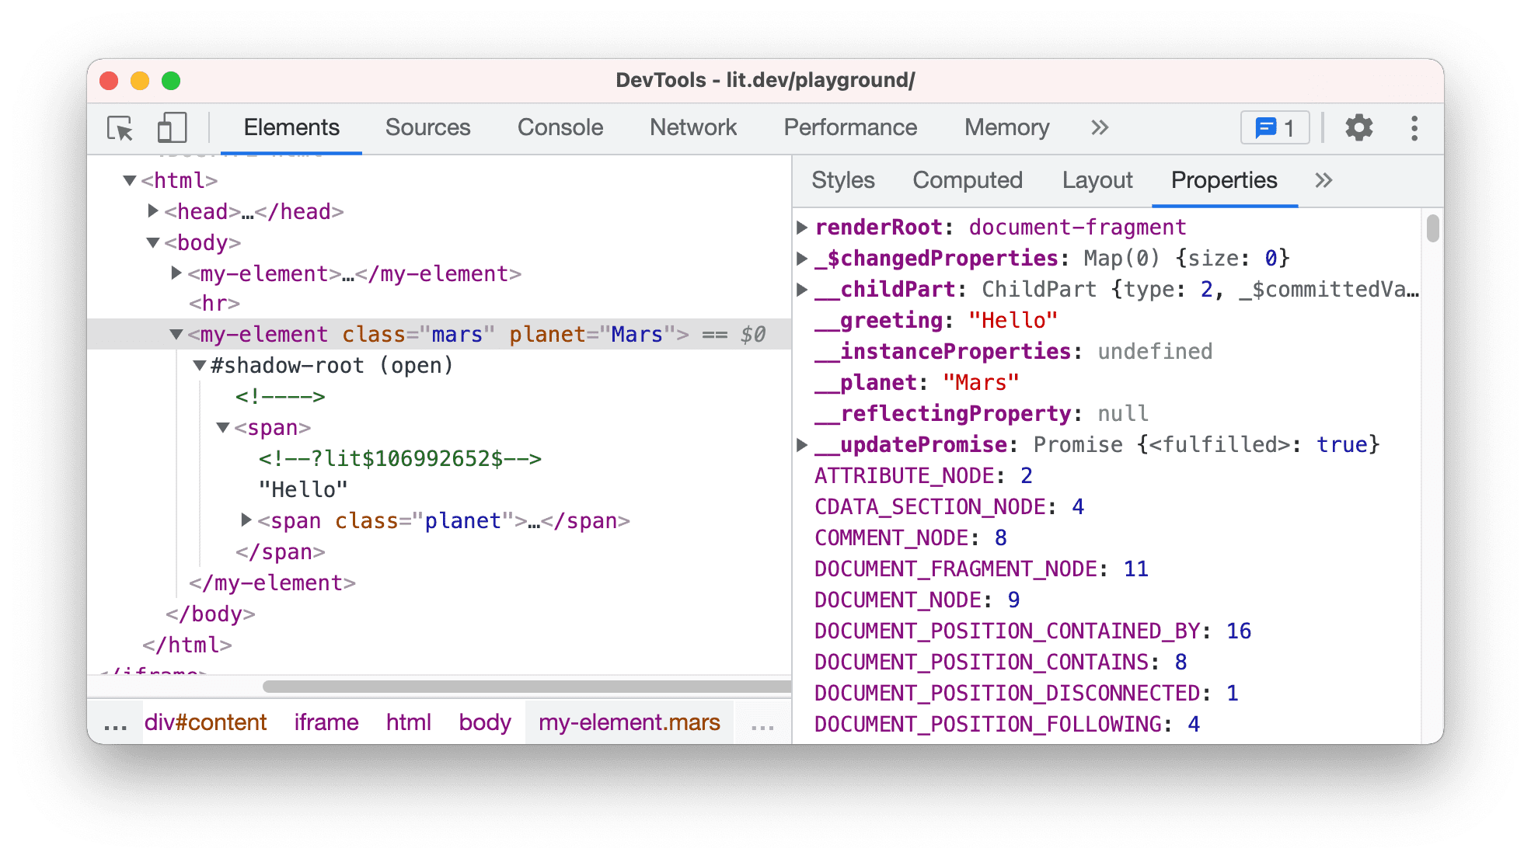1531x859 pixels.
Task: Click the breadcrumb my-element.mars
Action: coord(628,722)
